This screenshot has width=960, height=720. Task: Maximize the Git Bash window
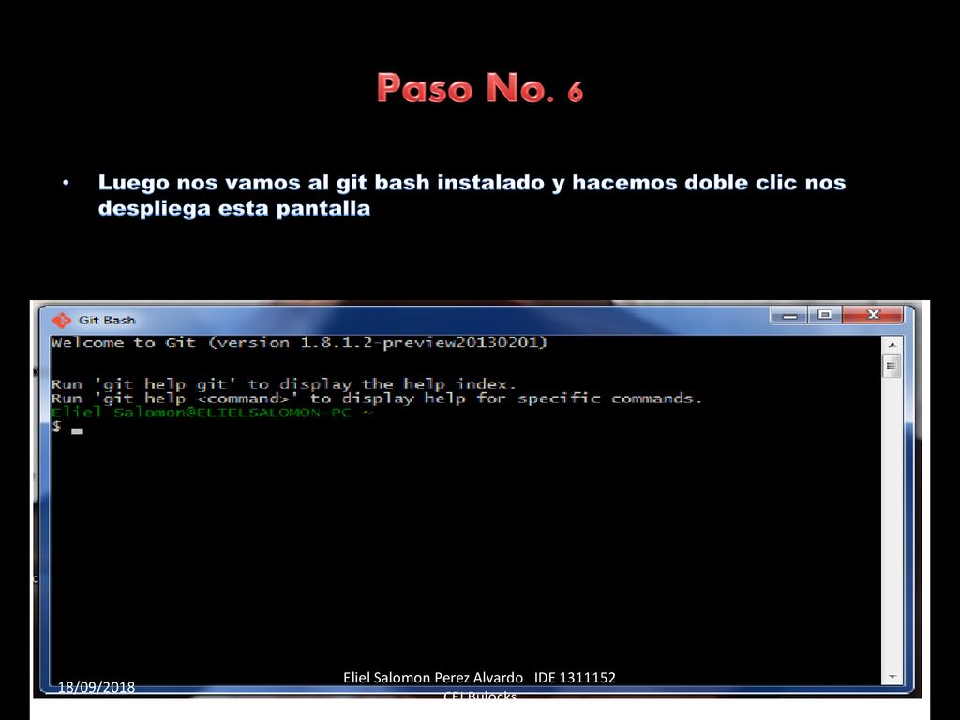(825, 315)
